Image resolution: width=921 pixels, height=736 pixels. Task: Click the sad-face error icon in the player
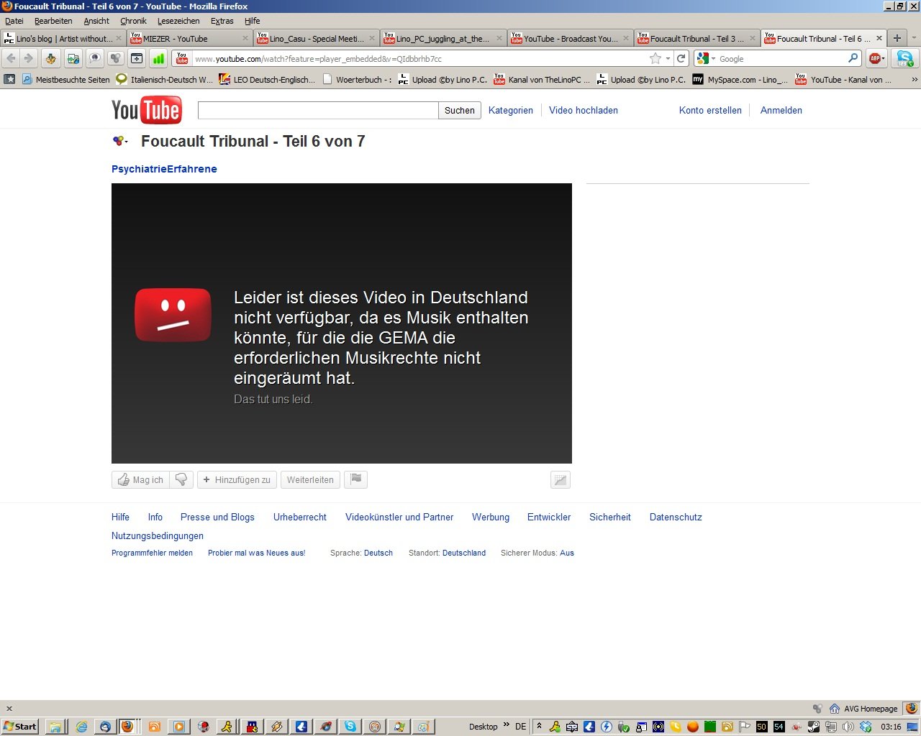(x=173, y=315)
